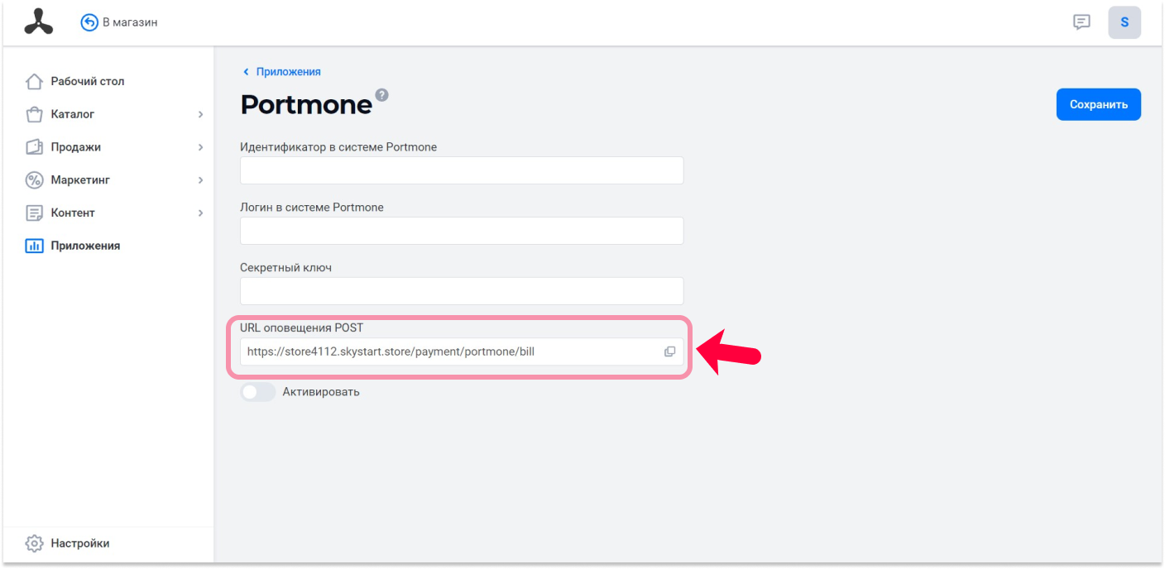This screenshot has height=569, width=1165.
Task: Click the Приложения chart icon
Action: coord(34,246)
